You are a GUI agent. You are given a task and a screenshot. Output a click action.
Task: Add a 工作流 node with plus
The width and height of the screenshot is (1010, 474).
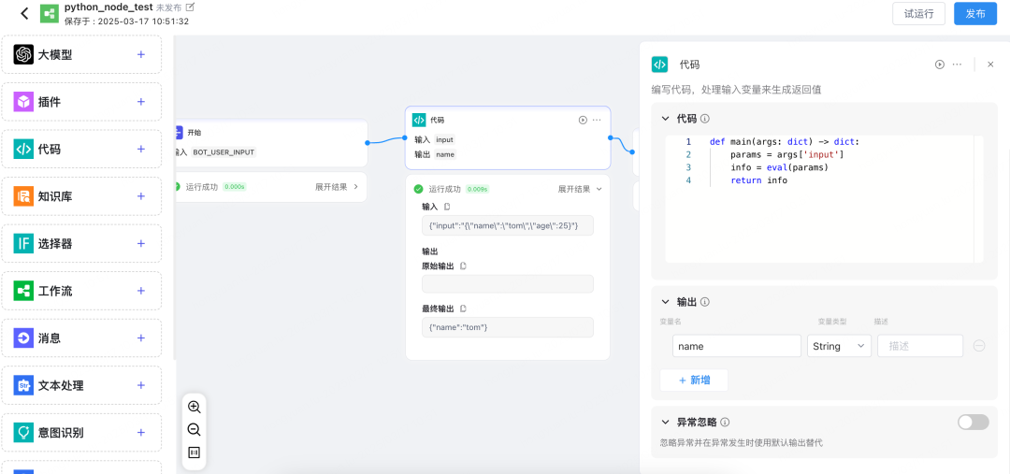pos(141,291)
